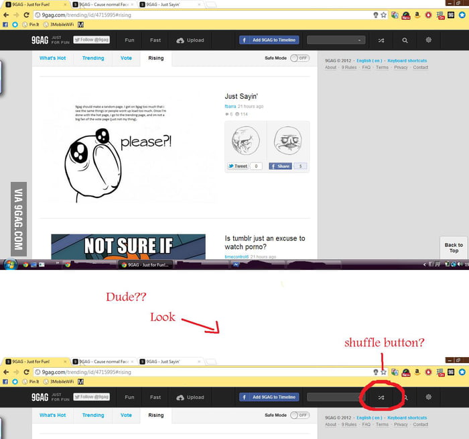
Task: Click the back arrow in the lower browser toolbar
Action: point(6,372)
